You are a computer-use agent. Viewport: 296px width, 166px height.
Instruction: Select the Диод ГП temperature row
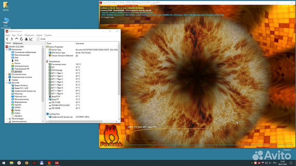click(82, 99)
